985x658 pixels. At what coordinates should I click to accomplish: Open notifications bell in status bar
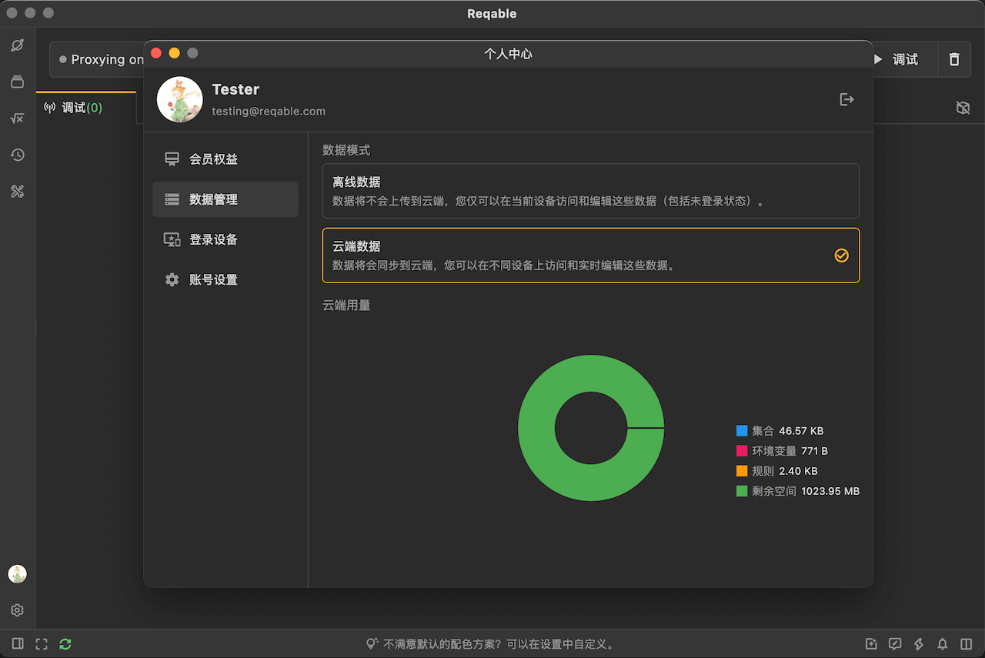[x=942, y=644]
